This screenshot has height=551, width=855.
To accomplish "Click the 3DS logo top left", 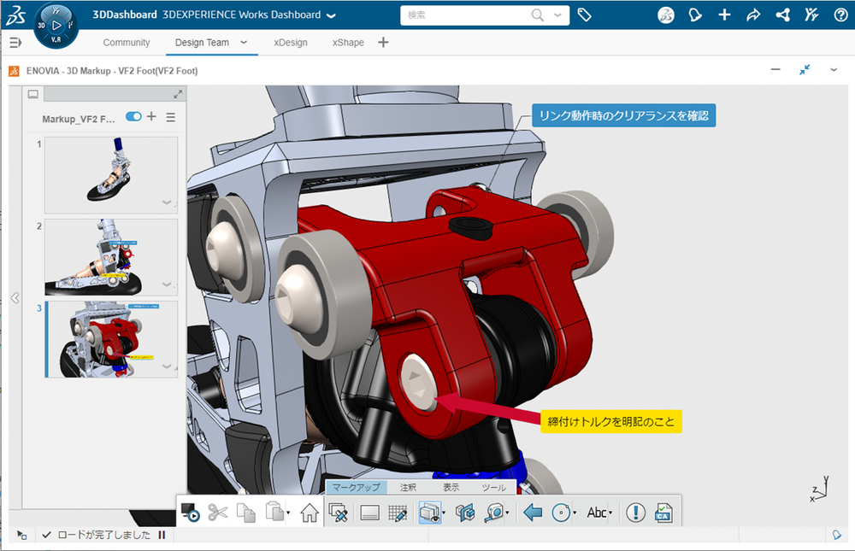I will coord(15,15).
